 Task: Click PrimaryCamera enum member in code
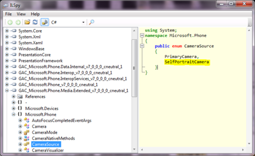[181, 57]
